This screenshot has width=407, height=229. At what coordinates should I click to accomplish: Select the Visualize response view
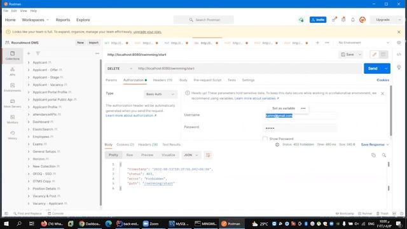(x=168, y=155)
